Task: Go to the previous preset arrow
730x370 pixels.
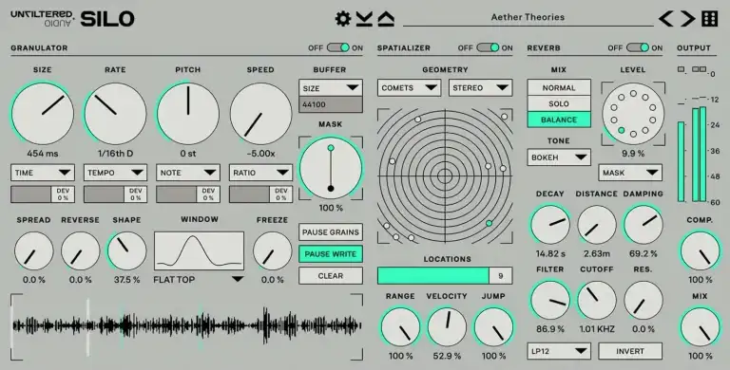Action: coord(666,19)
